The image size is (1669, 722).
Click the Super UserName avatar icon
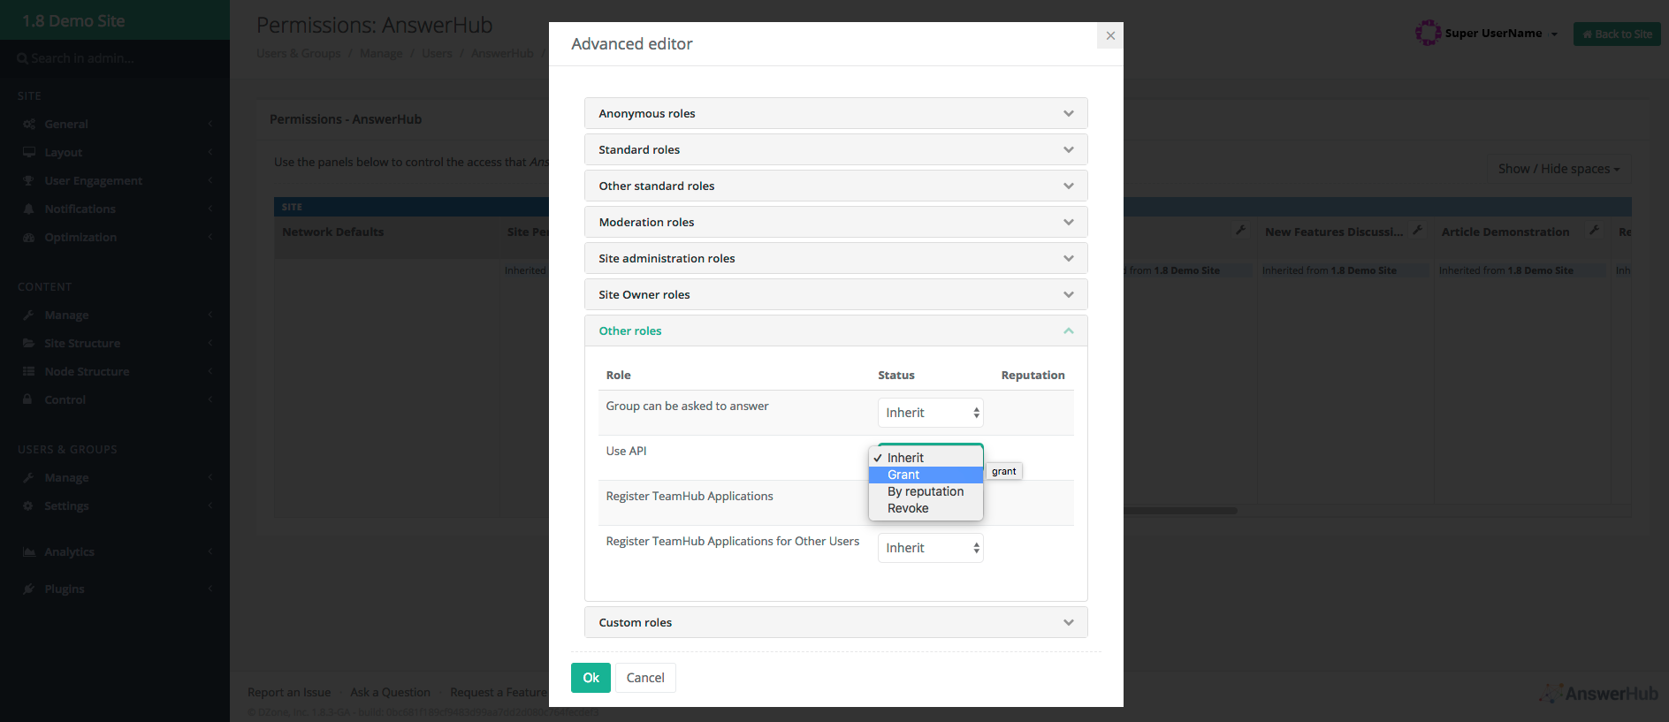coord(1428,34)
